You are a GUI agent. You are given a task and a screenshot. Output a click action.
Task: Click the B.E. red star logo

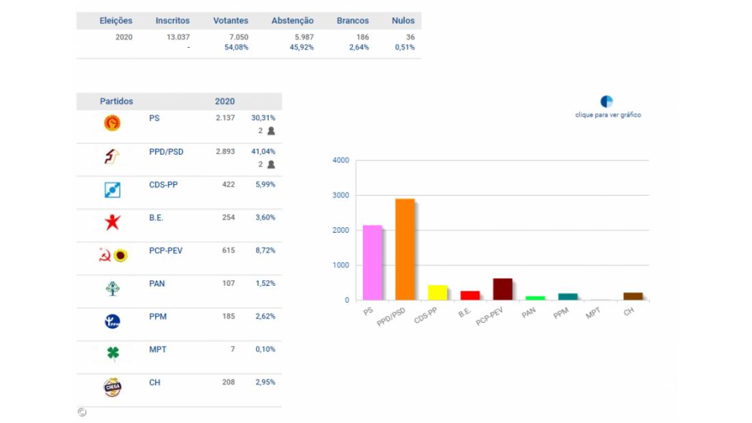coord(112,222)
